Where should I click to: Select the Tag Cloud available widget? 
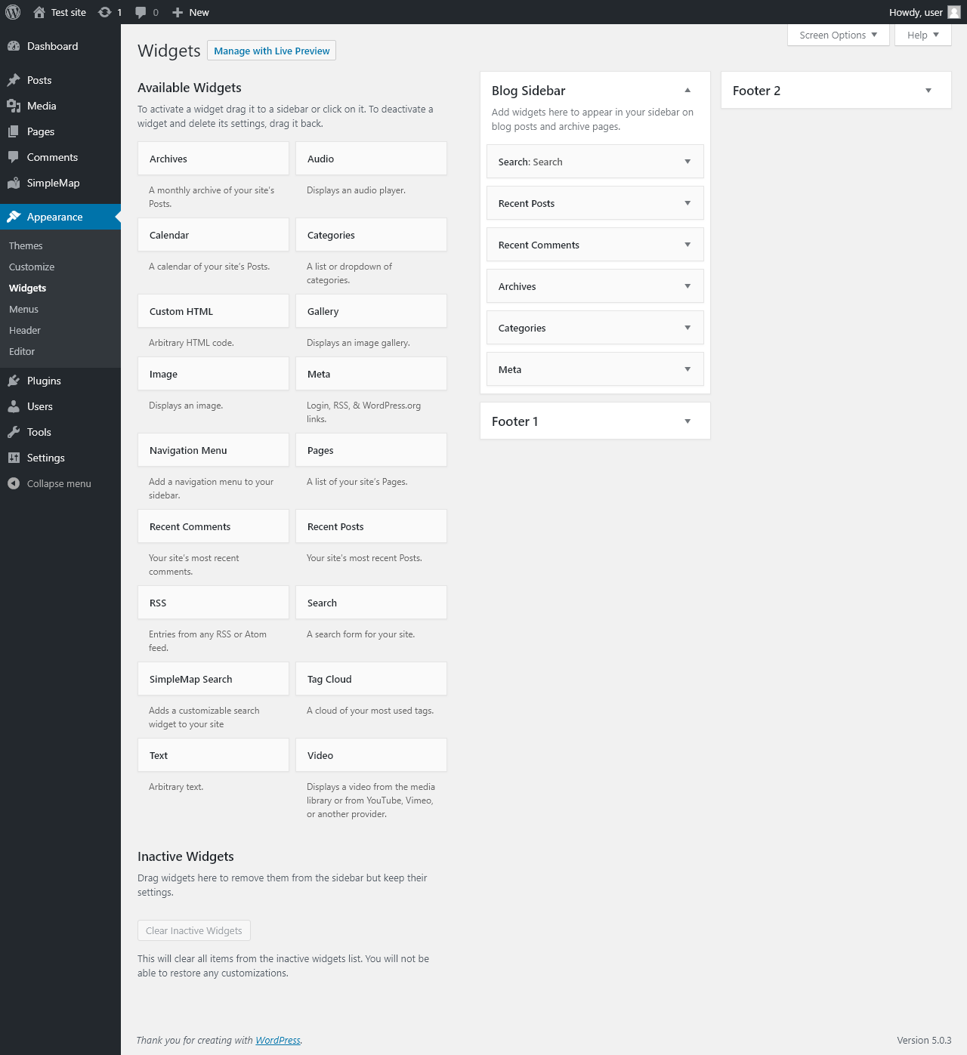pos(371,679)
